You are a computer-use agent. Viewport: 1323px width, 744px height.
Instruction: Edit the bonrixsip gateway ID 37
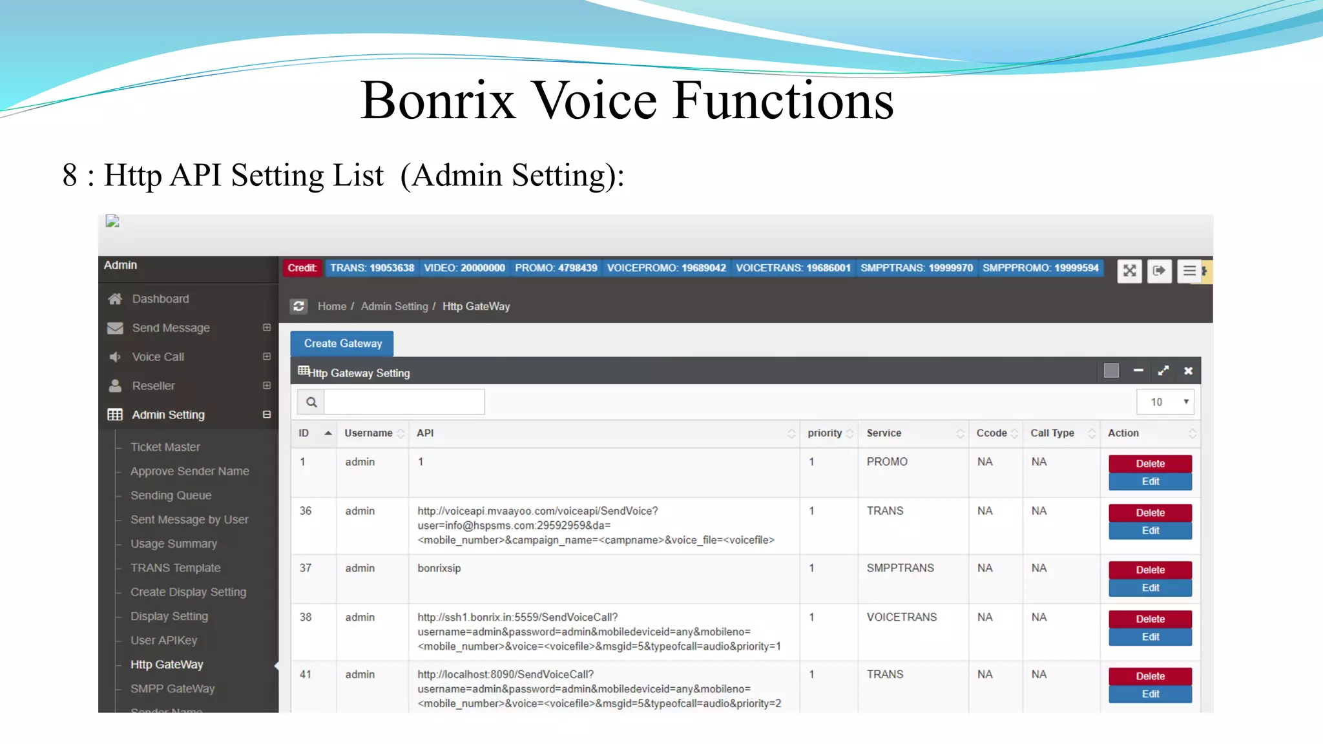click(x=1151, y=588)
